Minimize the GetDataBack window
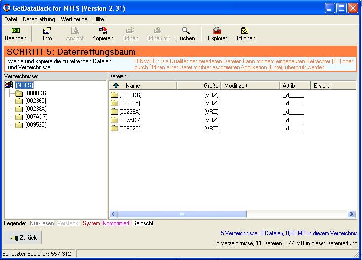The height and width of the screenshot is (260, 362). tap(330, 8)
